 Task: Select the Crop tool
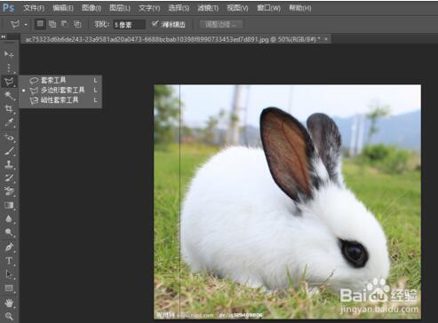[x=9, y=109]
